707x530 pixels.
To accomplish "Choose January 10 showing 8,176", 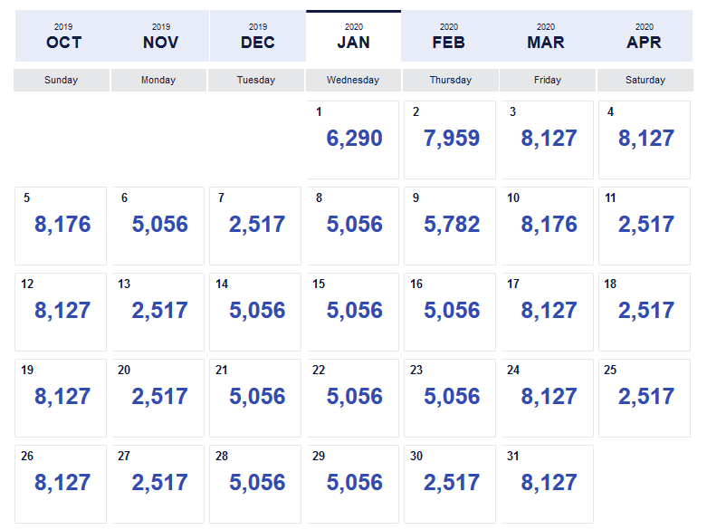I will 547,226.
